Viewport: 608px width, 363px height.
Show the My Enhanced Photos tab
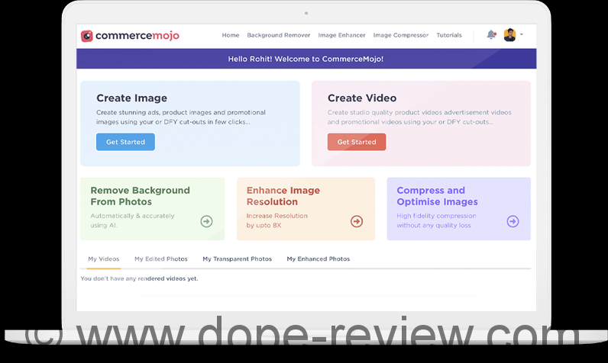[318, 259]
